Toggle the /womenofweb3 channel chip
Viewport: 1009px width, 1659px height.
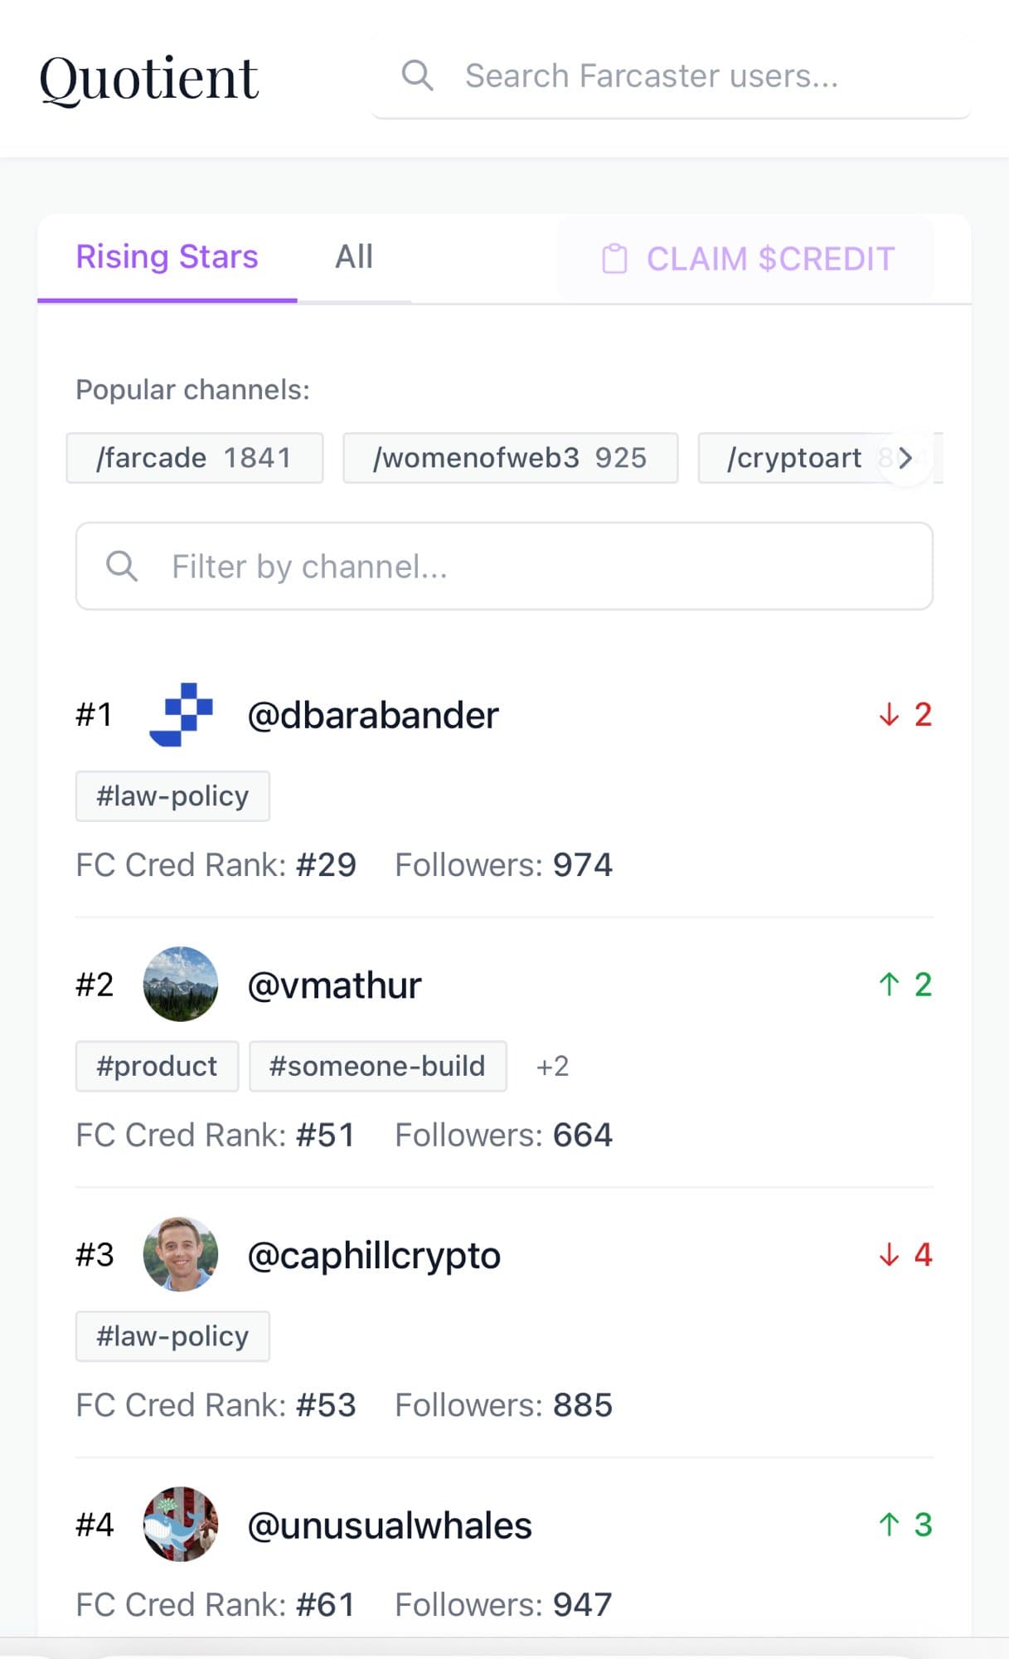[x=511, y=457]
